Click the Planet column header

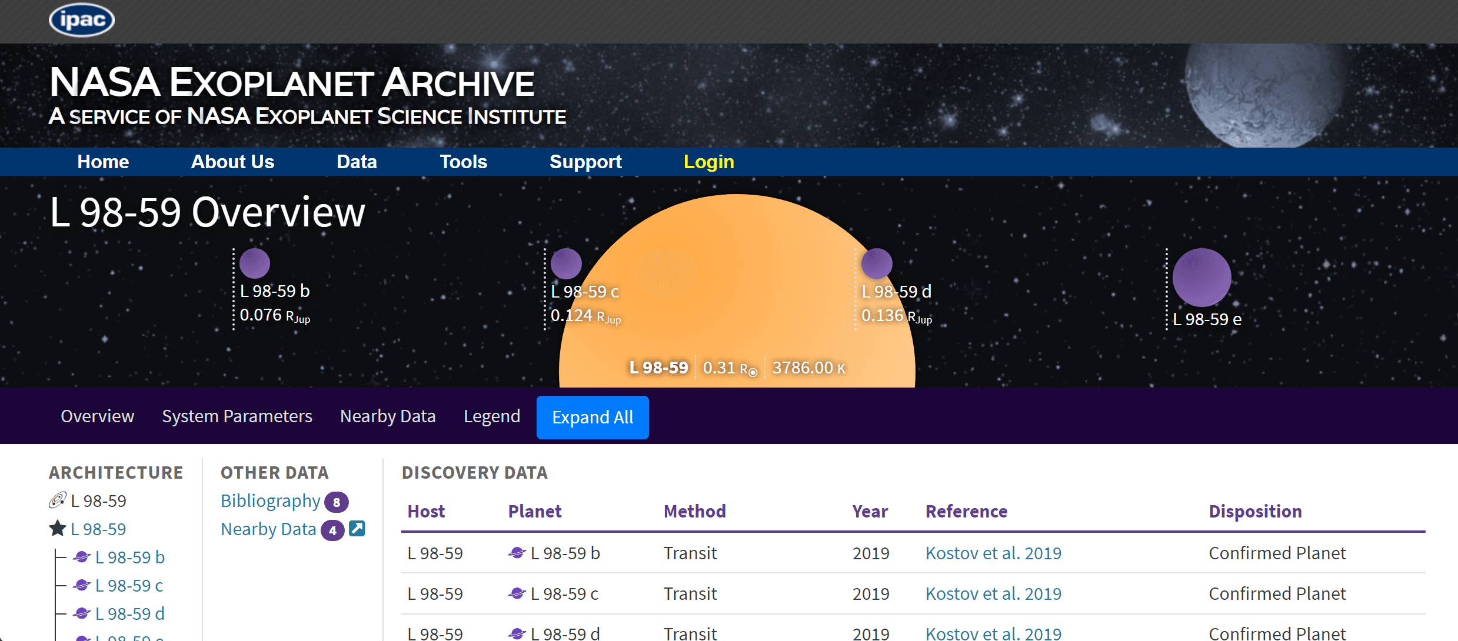(535, 511)
